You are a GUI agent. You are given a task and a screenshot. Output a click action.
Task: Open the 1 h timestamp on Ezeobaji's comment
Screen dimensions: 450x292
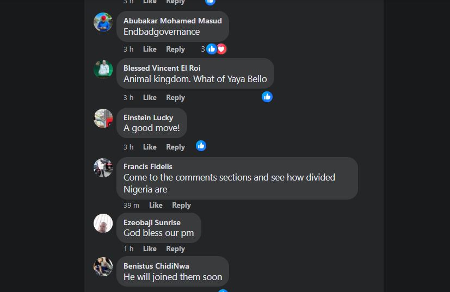(x=128, y=248)
